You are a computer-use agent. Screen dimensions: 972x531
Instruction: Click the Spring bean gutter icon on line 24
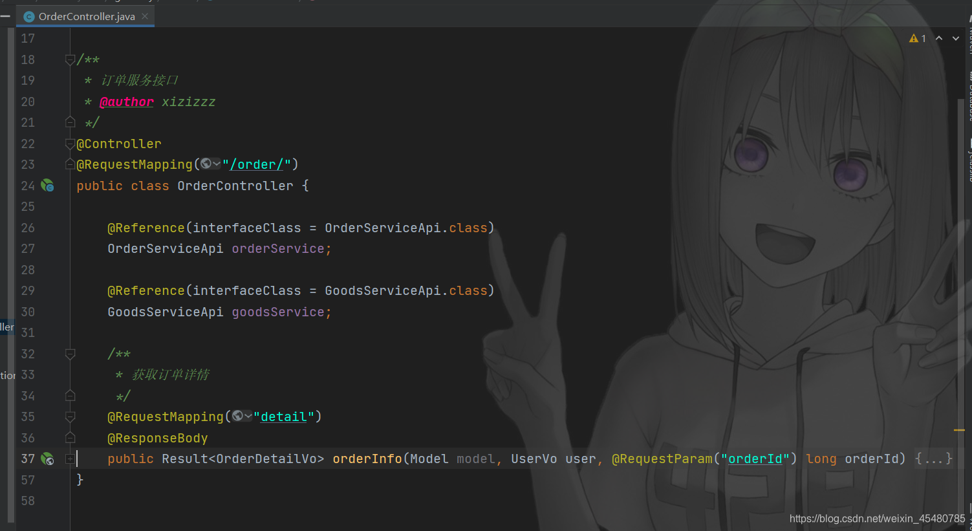47,186
